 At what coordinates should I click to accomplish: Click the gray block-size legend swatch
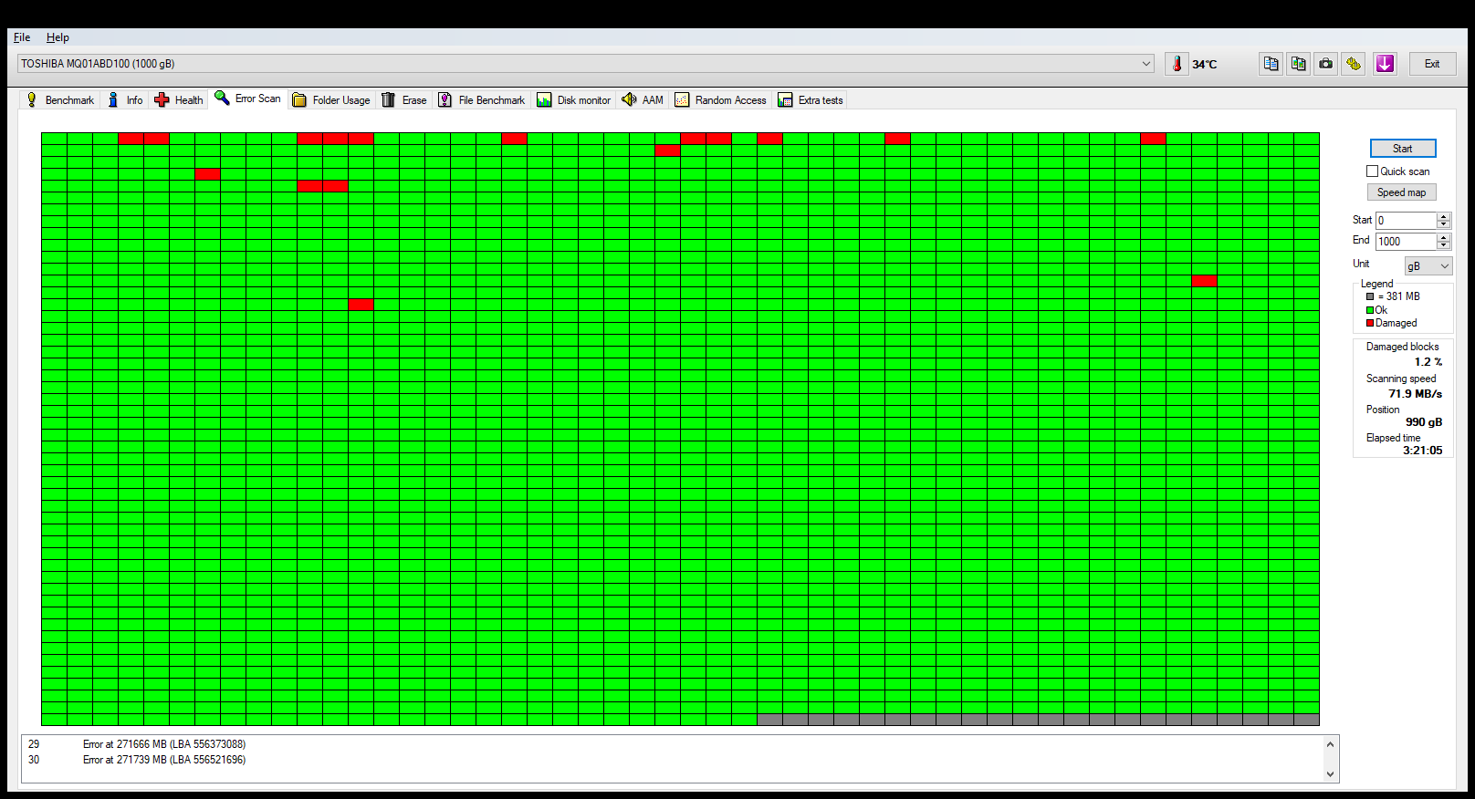(x=1370, y=296)
